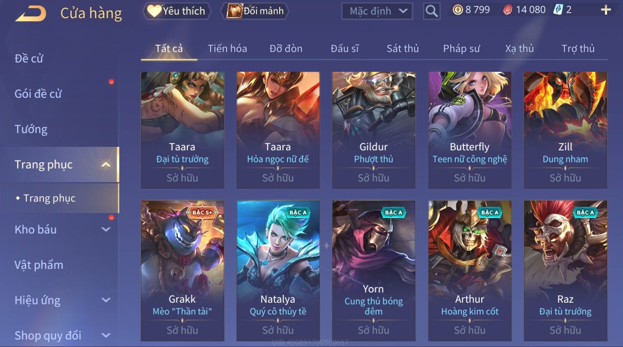
Task: Select the Grakk Mèo Thần tài skin
Action: pyautogui.click(x=182, y=271)
